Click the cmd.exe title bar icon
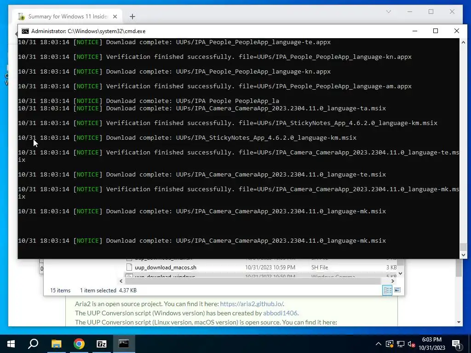Viewport: 471px width, 353px height. click(x=25, y=31)
